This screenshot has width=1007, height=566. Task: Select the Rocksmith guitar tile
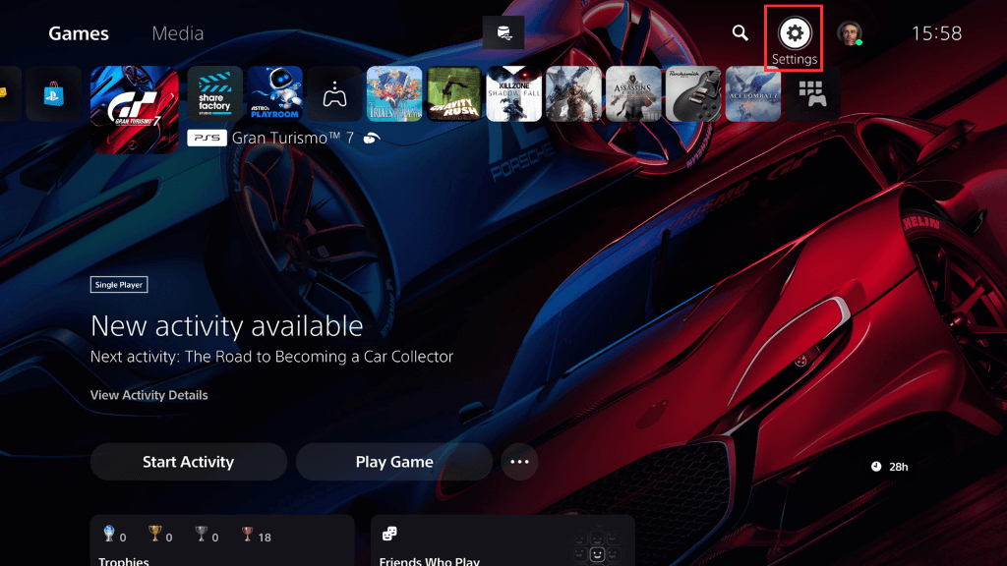pos(693,94)
